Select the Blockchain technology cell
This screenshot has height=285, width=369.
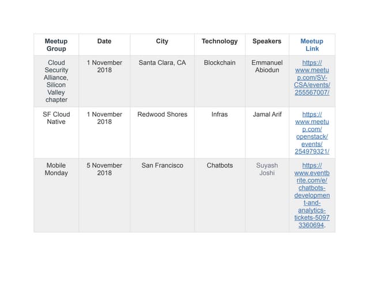pyautogui.click(x=219, y=63)
